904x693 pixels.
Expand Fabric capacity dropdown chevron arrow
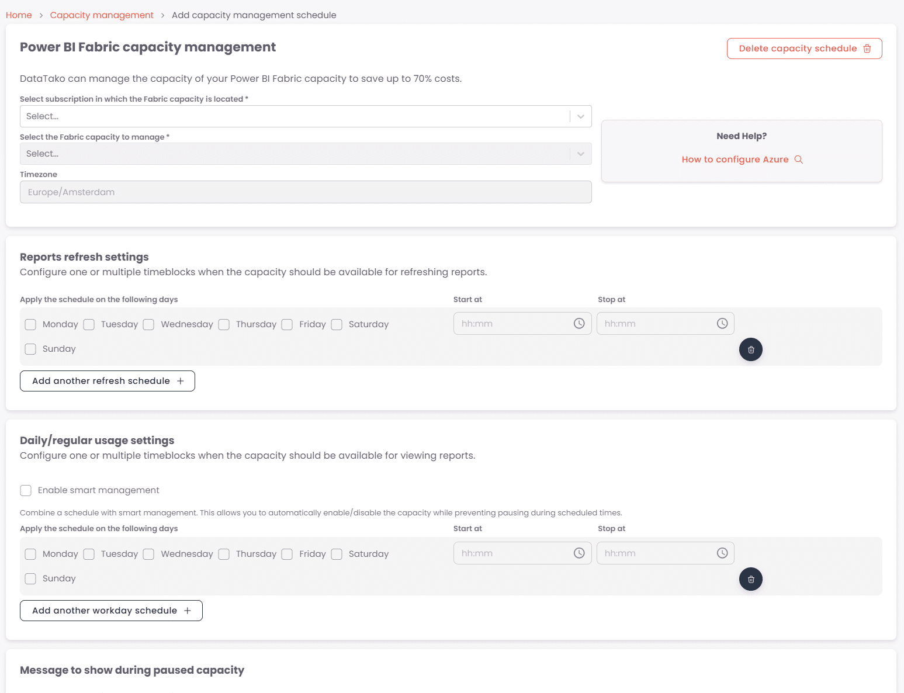coord(581,154)
